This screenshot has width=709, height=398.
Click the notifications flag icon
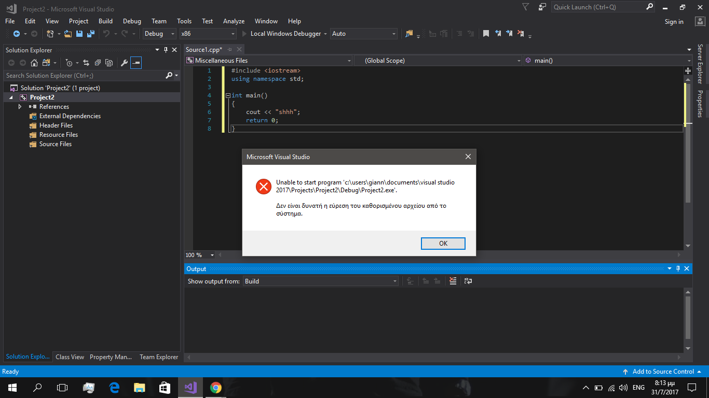point(526,7)
